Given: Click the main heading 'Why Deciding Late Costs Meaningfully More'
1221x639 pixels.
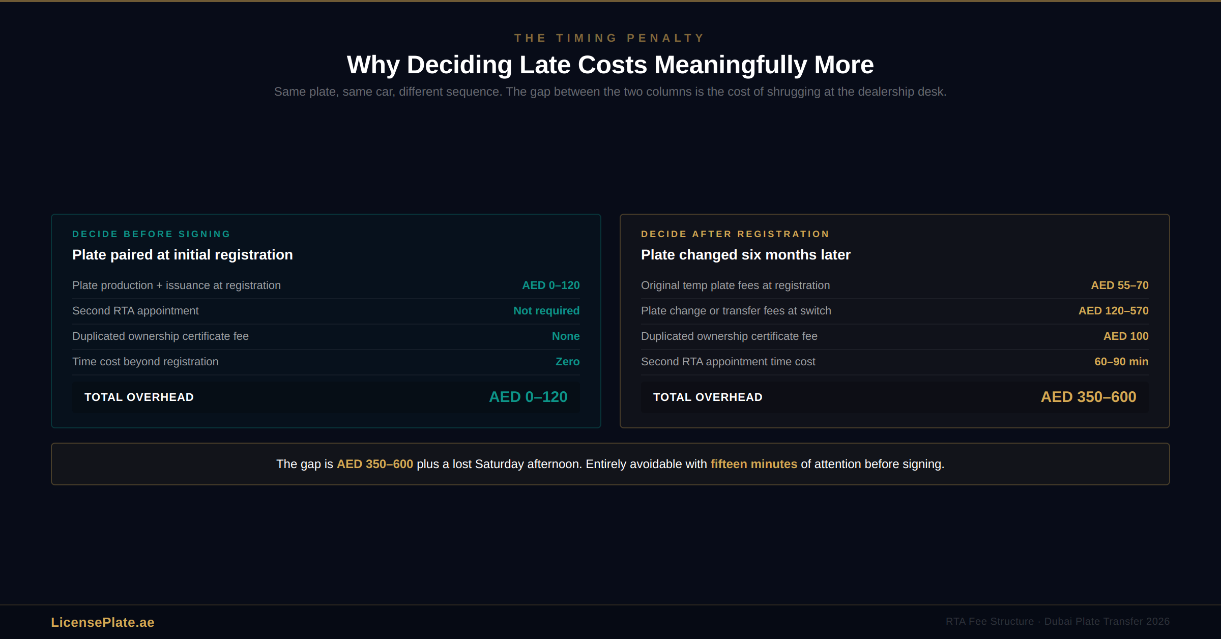Looking at the screenshot, I should (x=610, y=65).
